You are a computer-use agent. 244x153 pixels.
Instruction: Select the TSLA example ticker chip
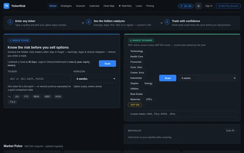[x=13, y=102]
